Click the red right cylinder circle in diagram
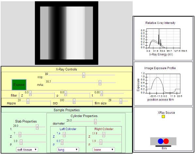 click(166, 141)
